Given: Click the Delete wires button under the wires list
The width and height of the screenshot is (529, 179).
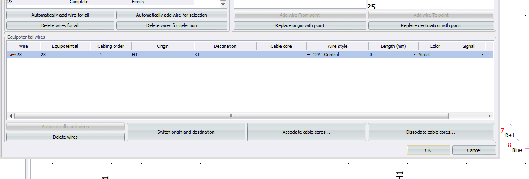Looking at the screenshot, I should tap(65, 137).
